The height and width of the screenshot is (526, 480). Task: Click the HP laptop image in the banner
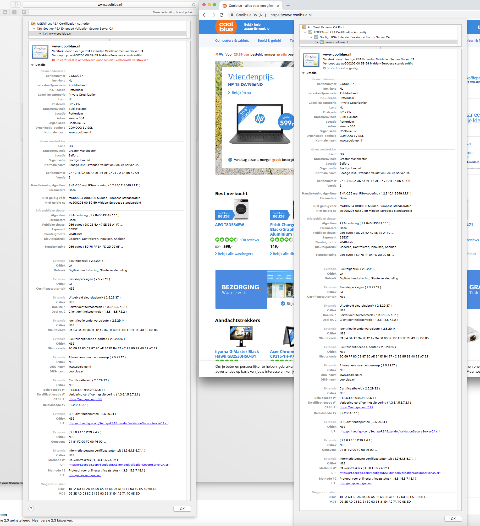(x=260, y=124)
